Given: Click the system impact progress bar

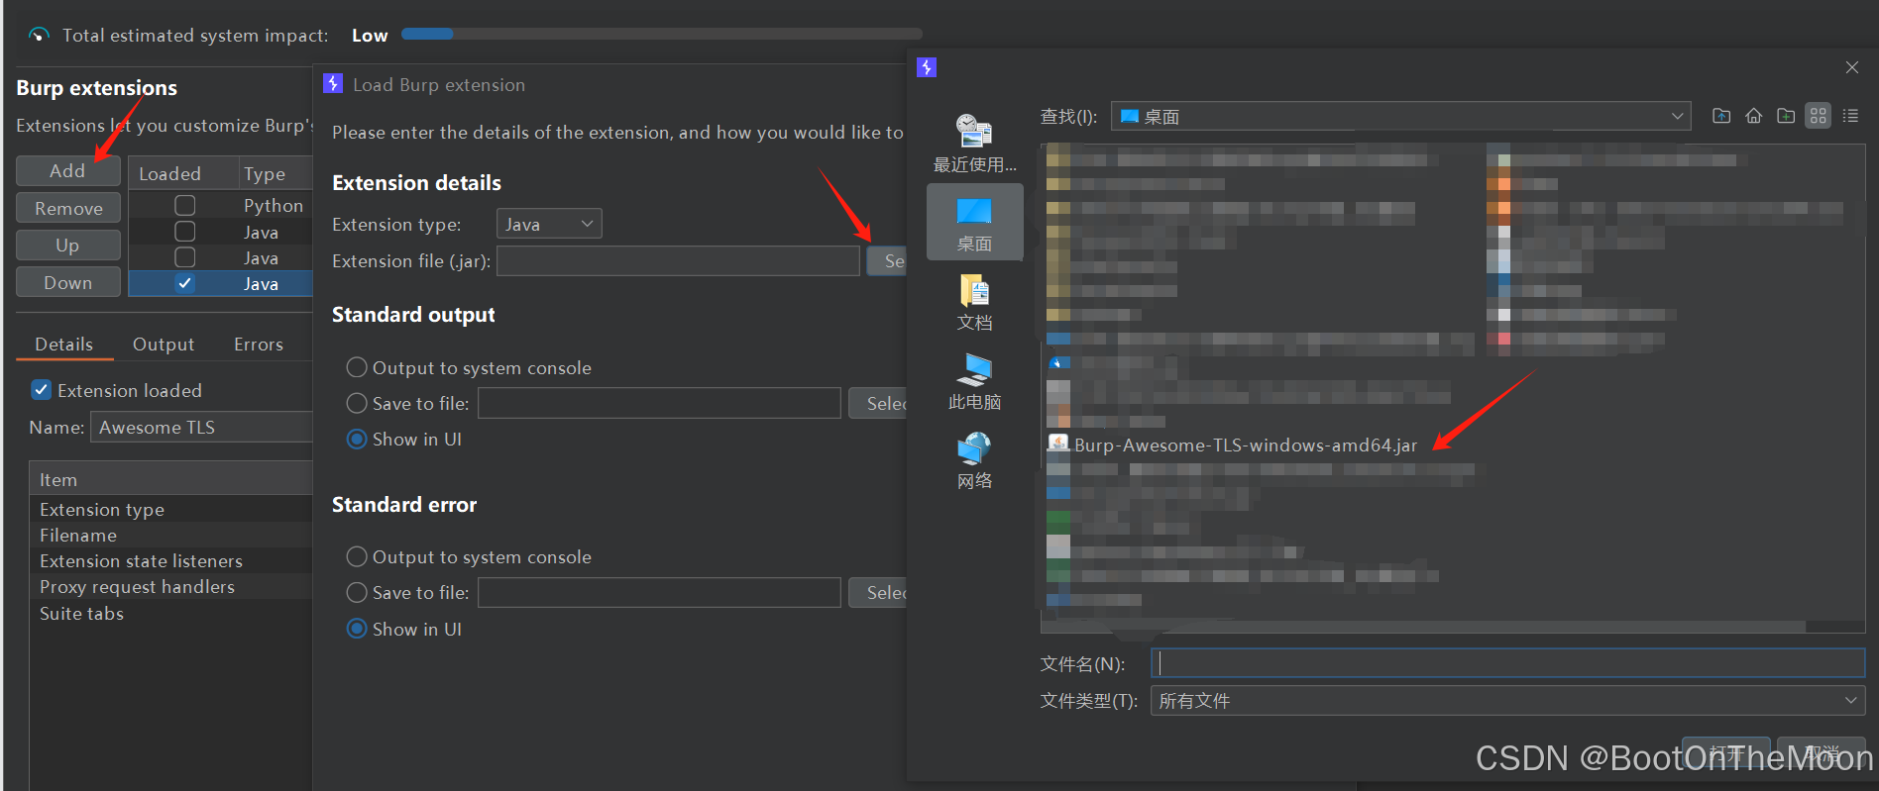Looking at the screenshot, I should click(661, 34).
